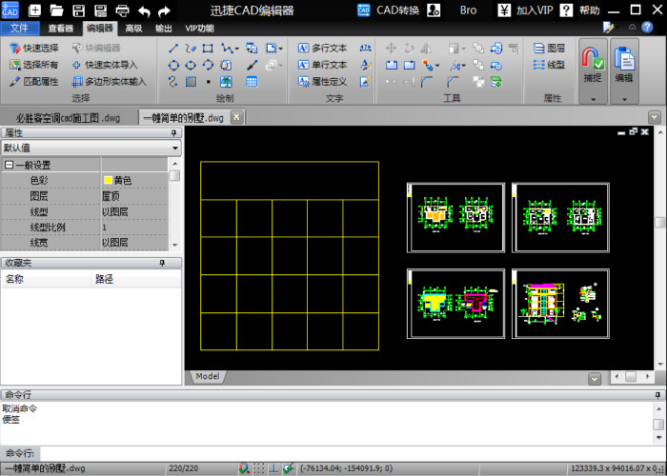Switch to the 查看器 tab
This screenshot has width=667, height=476.
tap(60, 28)
